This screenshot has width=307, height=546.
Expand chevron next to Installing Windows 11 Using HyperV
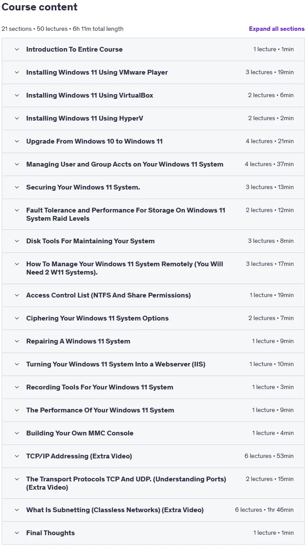[x=17, y=118]
